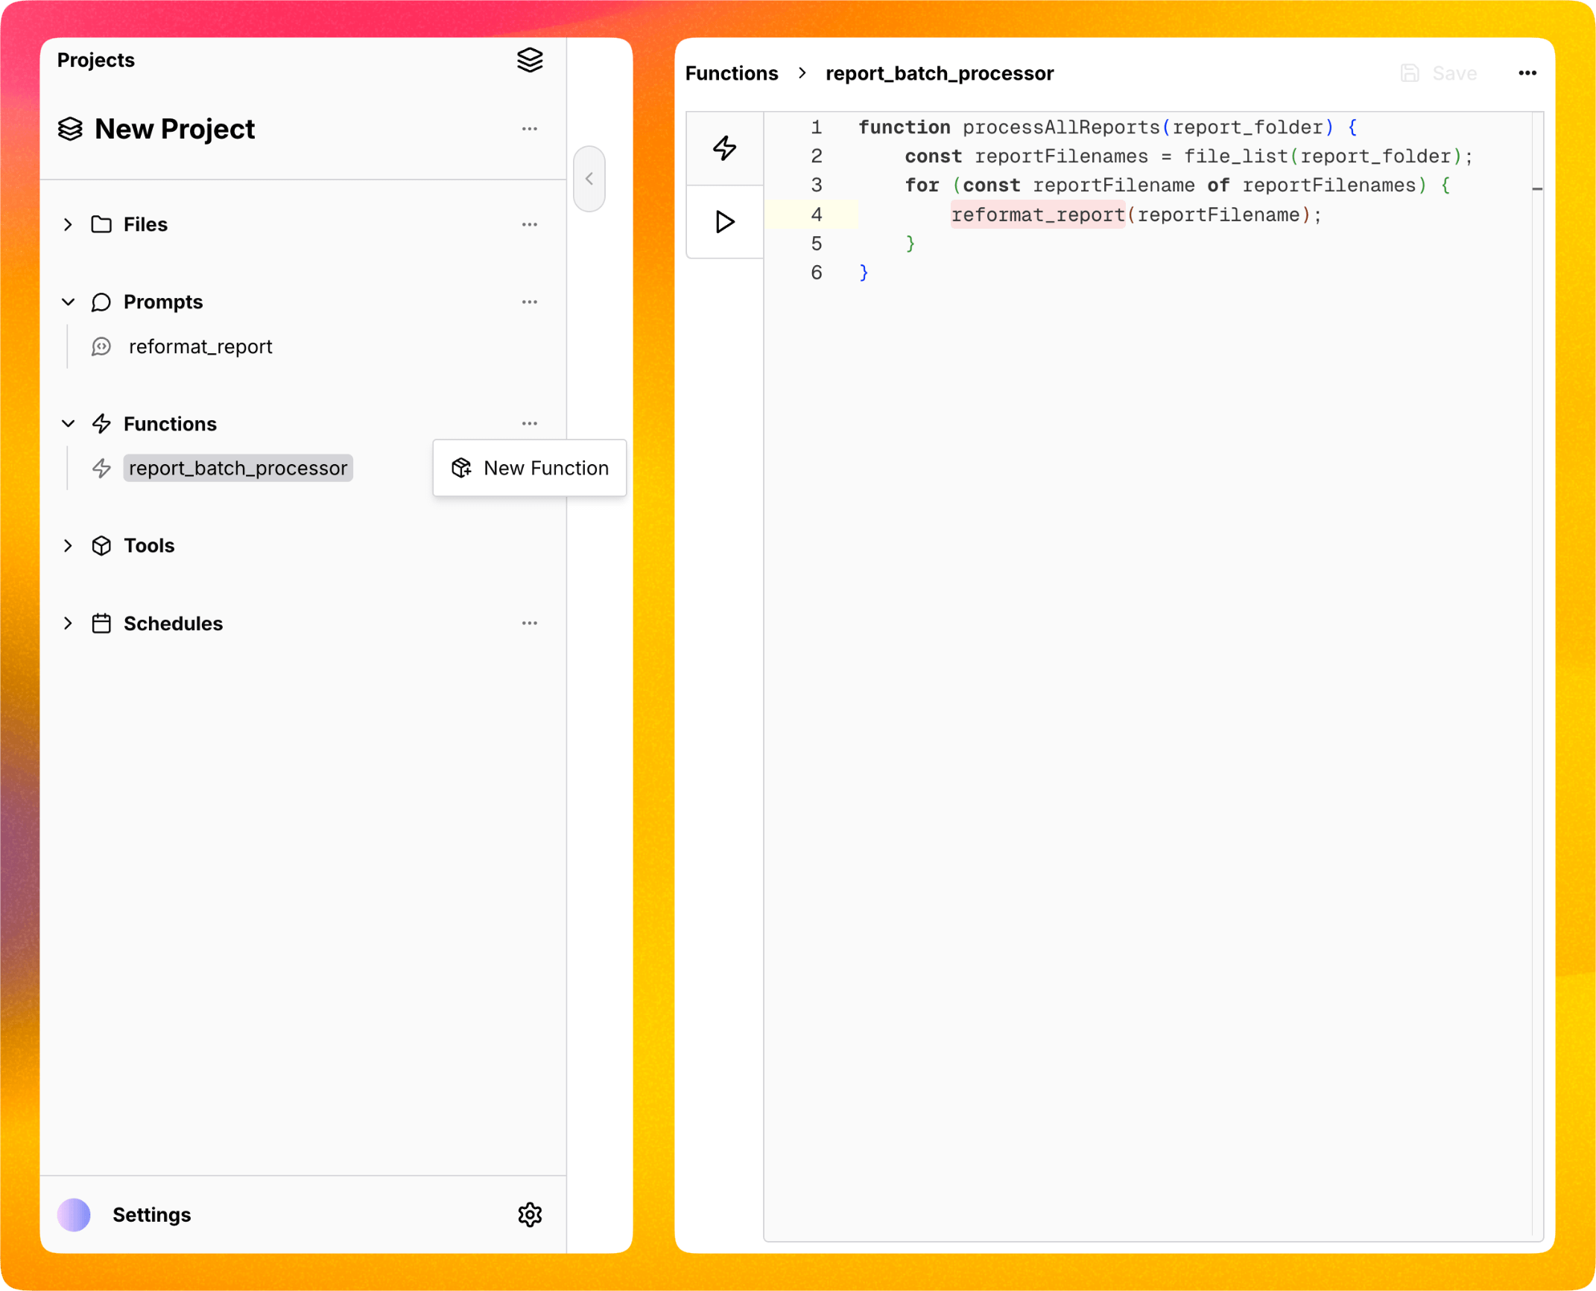Image resolution: width=1596 pixels, height=1291 pixels.
Task: Open the Files section ellipsis menu
Action: pos(530,224)
